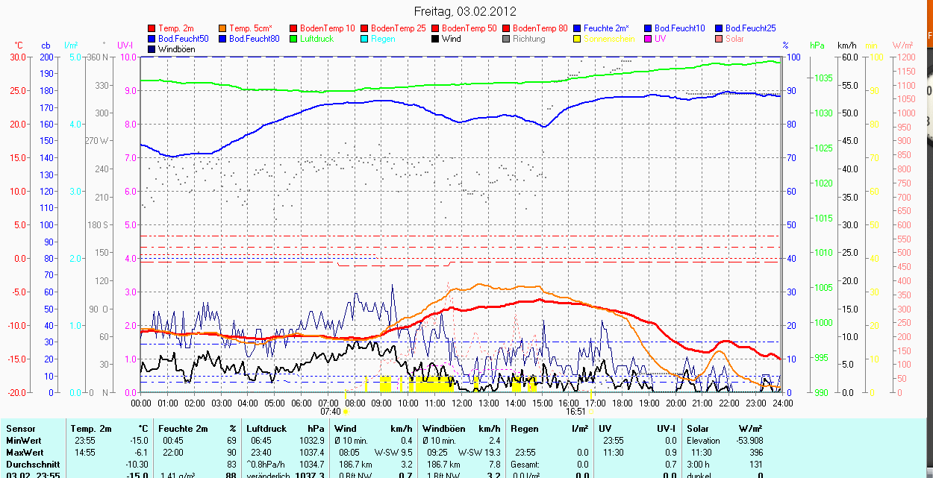The width and height of the screenshot is (933, 478).
Task: Click the chart title Freitag, 03.02.2012
Action: (464, 11)
